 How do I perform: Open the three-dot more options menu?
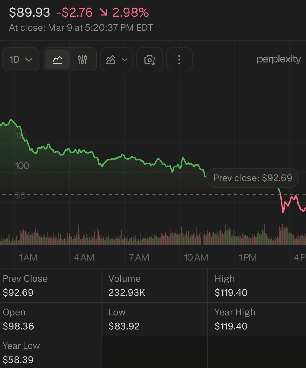coord(179,60)
